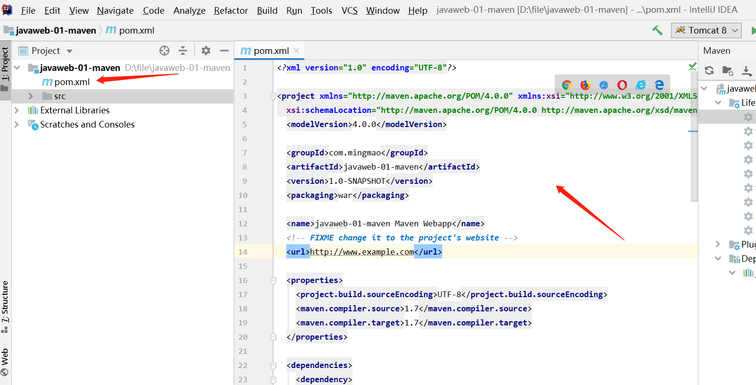
Task: Fold the properties block at line 16
Action: (273, 281)
